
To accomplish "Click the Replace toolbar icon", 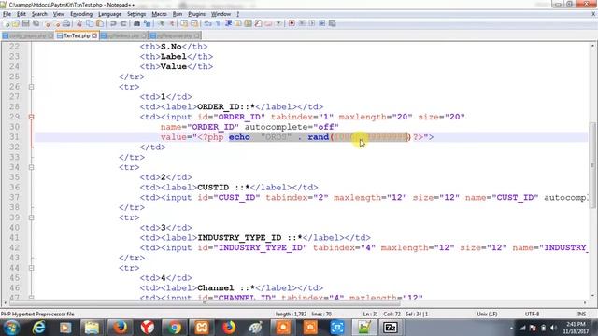I will click(x=148, y=23).
